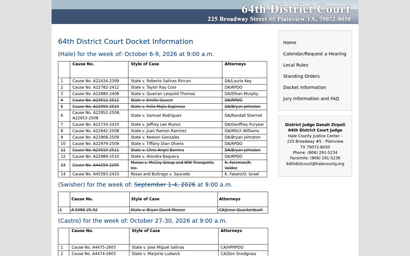
Task: Open Calendar/Request a Hearing page
Action: click(x=315, y=54)
